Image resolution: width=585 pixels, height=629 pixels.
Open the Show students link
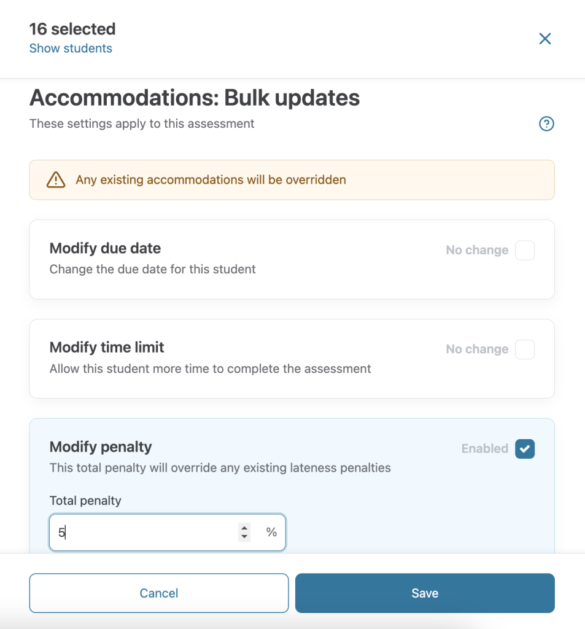pyautogui.click(x=71, y=48)
